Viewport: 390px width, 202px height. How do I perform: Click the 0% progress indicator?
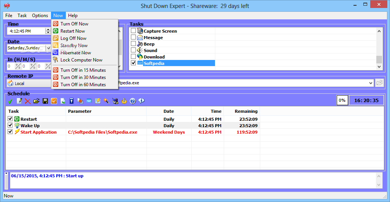coord(342,100)
